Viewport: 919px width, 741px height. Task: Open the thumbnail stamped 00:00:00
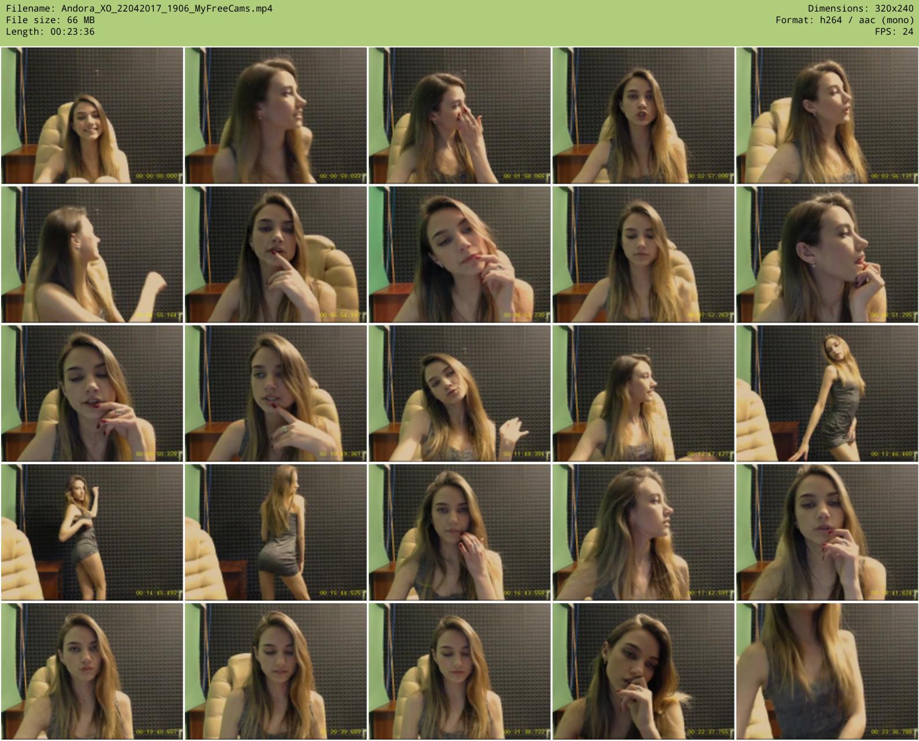(92, 116)
